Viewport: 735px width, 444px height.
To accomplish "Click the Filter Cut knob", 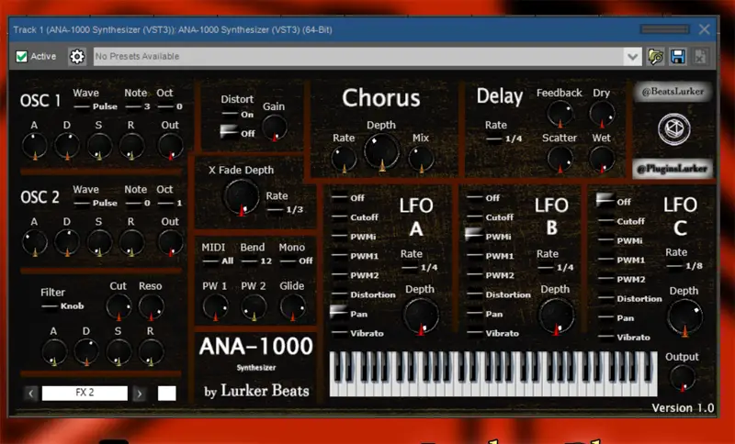I will click(119, 307).
